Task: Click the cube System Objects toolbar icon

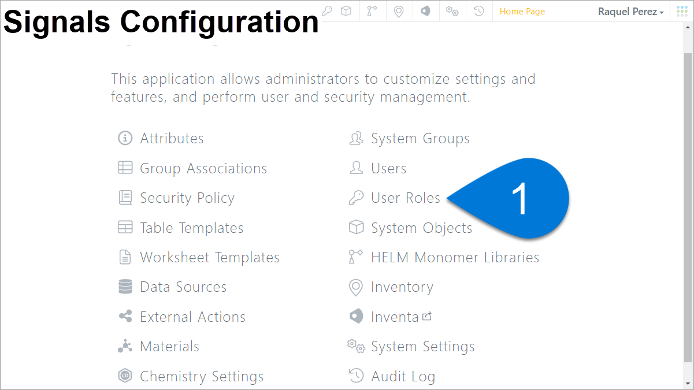Action: click(346, 11)
